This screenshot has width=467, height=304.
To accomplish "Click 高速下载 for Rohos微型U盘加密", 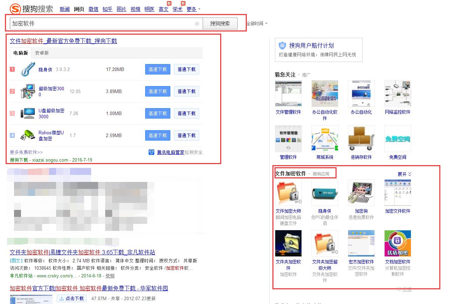I will pos(158,135).
